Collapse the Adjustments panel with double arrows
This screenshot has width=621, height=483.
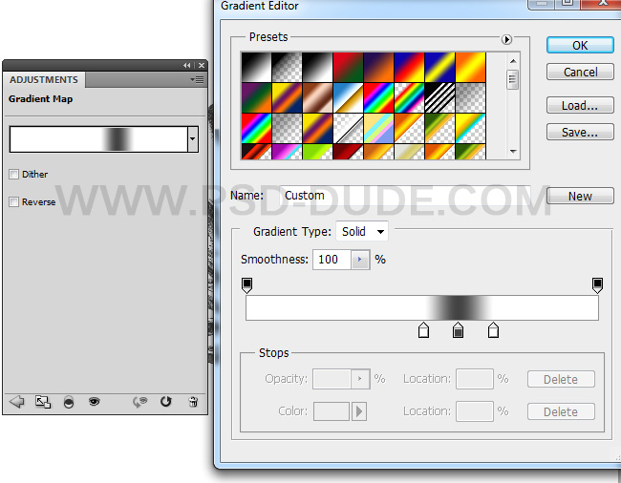[186, 65]
